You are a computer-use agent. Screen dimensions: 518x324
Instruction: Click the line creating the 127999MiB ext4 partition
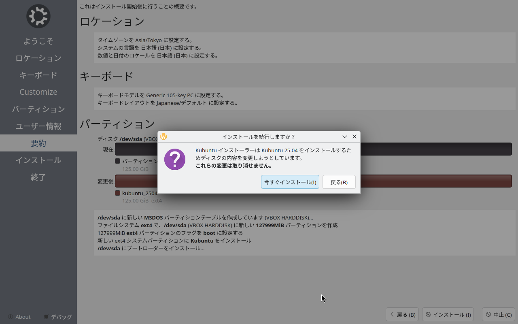pos(218,225)
